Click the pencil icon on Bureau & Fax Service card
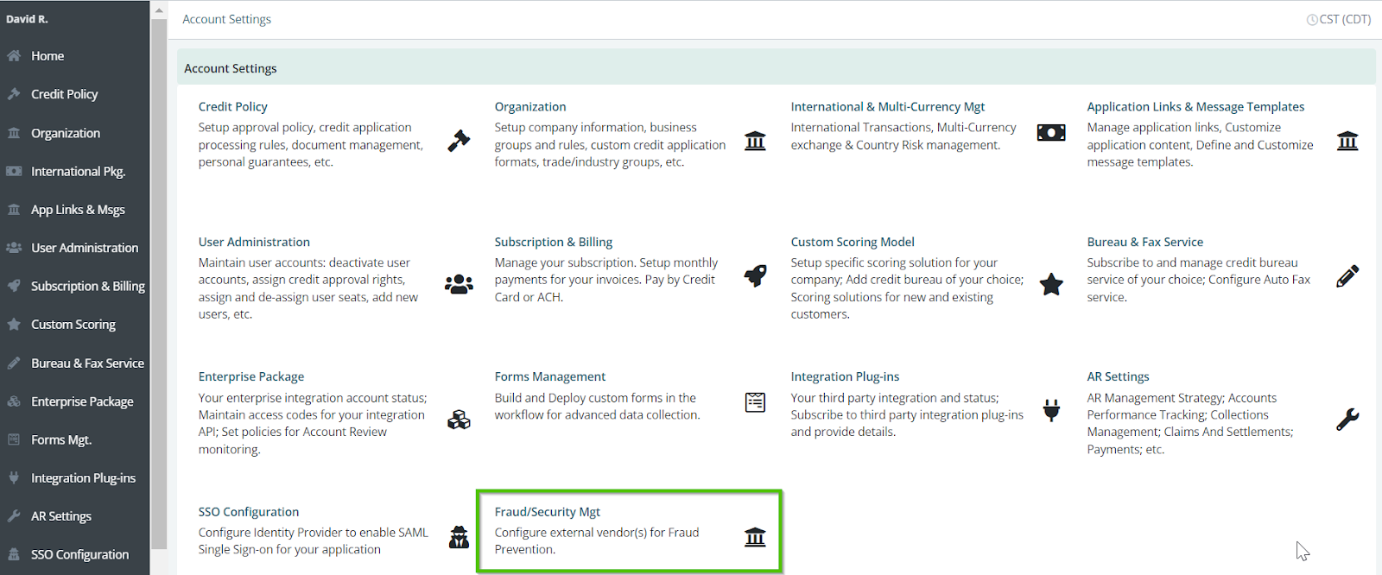The image size is (1382, 575). pos(1347,276)
